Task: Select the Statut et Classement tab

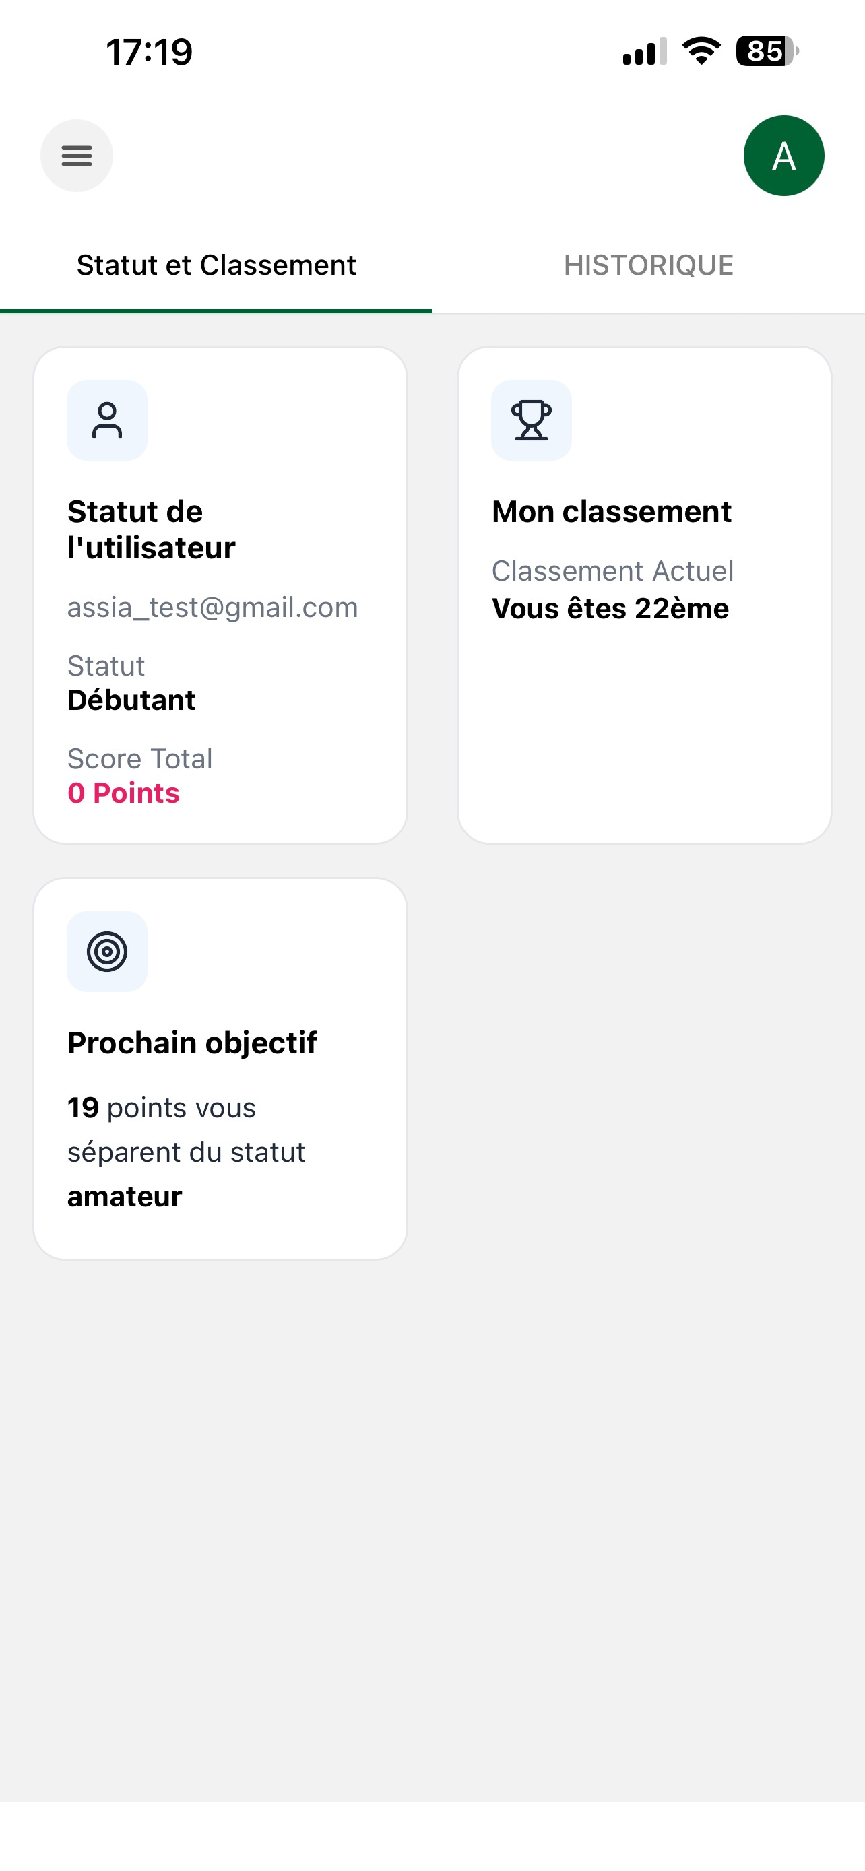Action: click(216, 266)
